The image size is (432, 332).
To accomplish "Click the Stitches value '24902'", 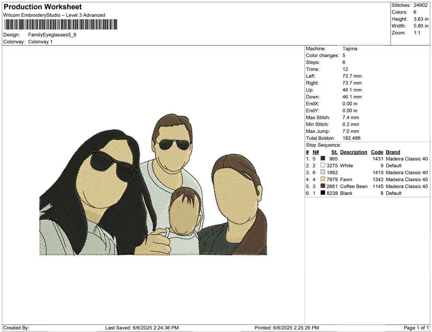I will [420, 5].
